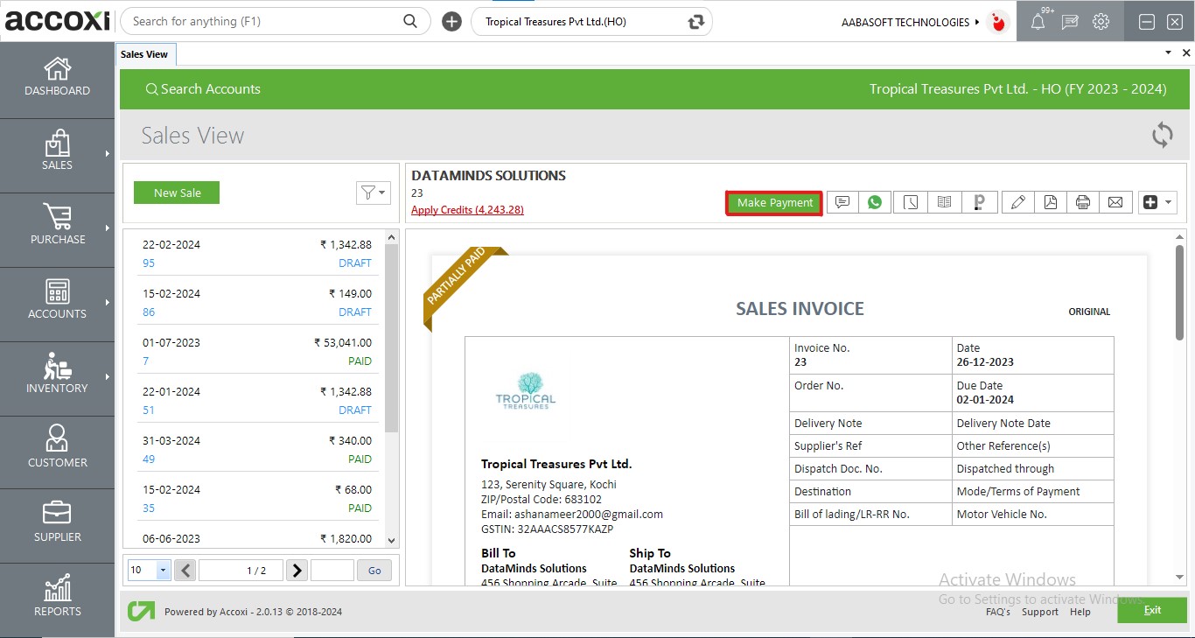Image resolution: width=1195 pixels, height=638 pixels.
Task: Click the WhatsApp share icon
Action: [x=875, y=202]
